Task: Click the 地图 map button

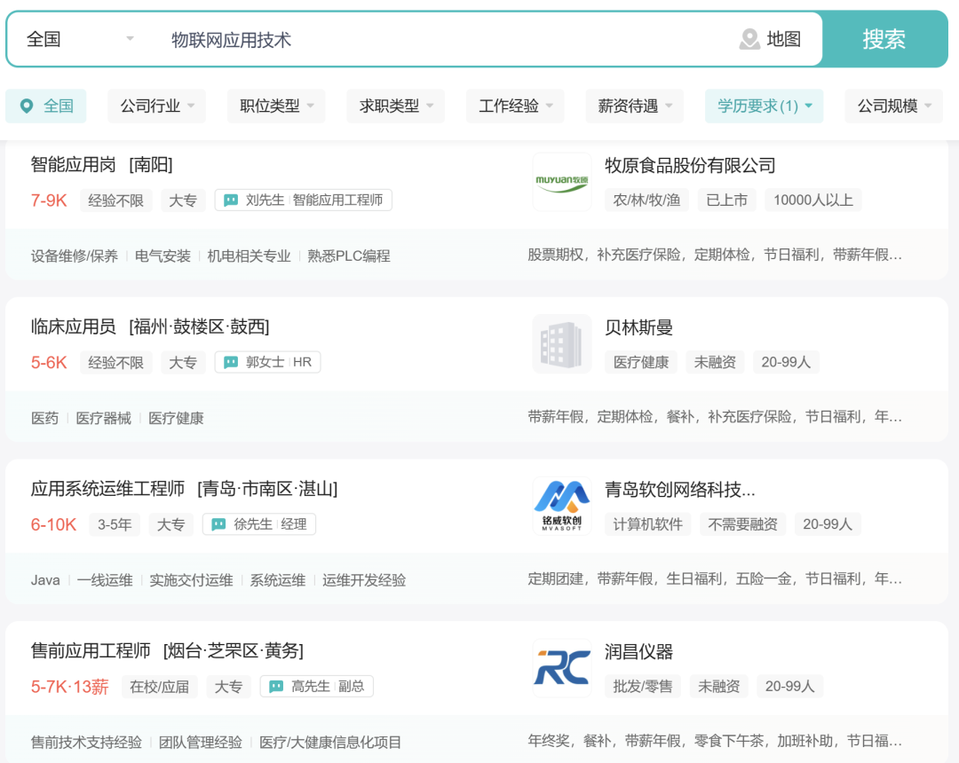Action: coord(770,39)
